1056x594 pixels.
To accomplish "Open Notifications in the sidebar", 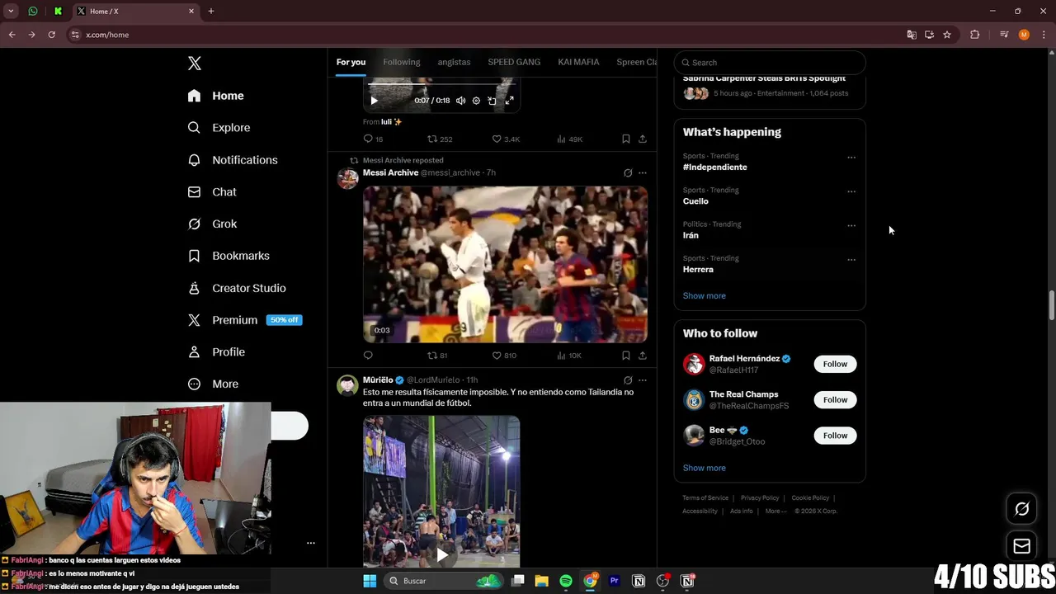I will click(233, 160).
